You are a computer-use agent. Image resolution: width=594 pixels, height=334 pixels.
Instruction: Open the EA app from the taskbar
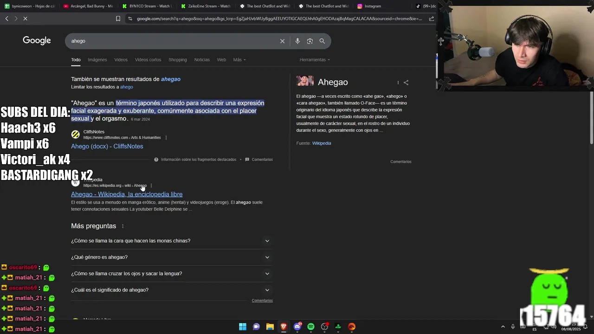(352, 327)
